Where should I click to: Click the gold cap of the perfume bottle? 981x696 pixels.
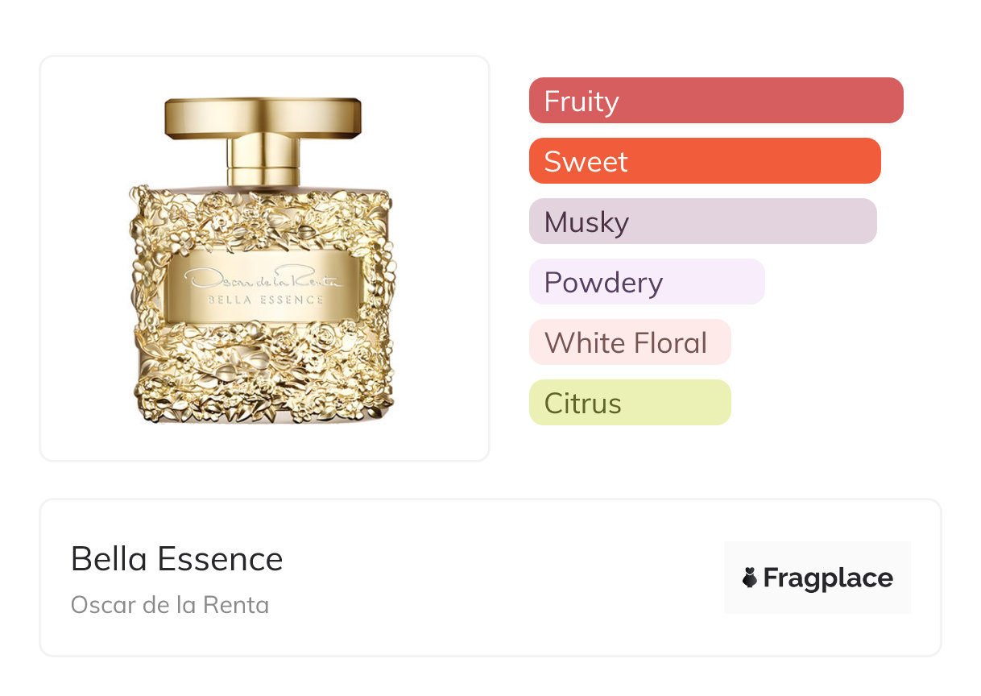(x=263, y=117)
